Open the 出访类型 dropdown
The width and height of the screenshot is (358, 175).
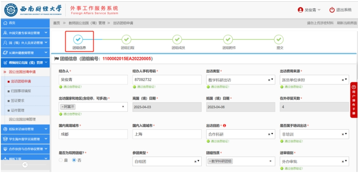point(271,80)
